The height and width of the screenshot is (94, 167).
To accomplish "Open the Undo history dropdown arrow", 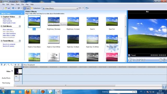I will [x=16, y=8].
